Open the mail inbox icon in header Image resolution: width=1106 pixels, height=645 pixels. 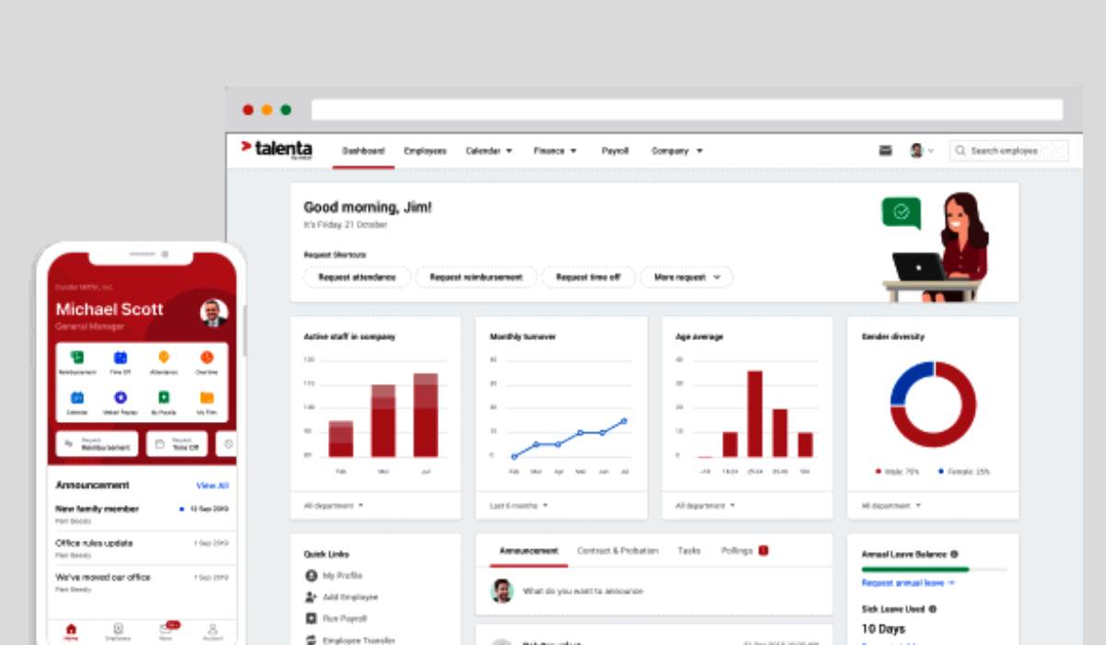[886, 150]
